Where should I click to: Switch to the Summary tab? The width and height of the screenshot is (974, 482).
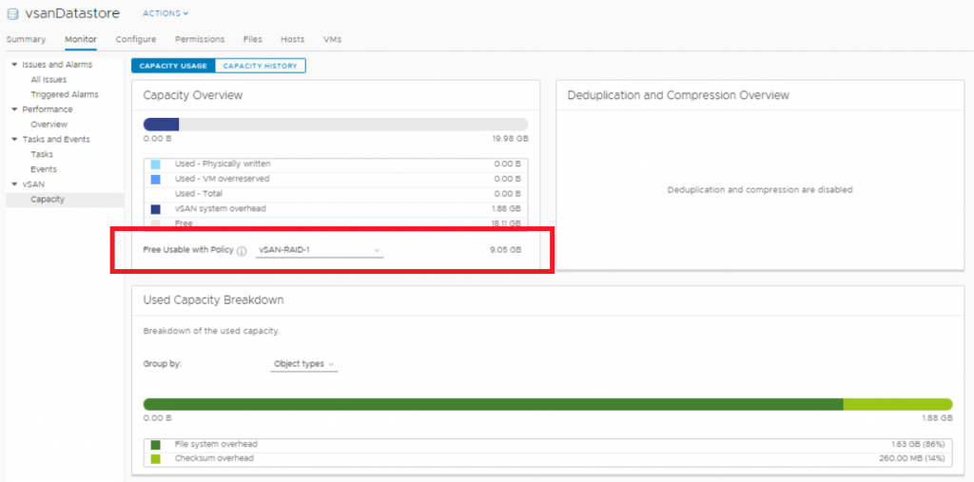[26, 39]
